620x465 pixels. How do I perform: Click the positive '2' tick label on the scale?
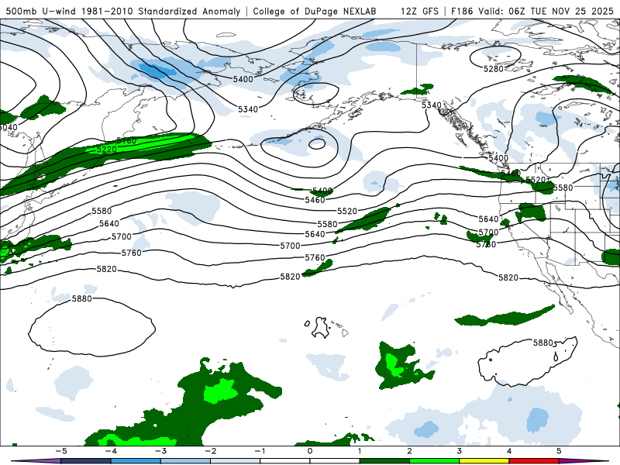[x=409, y=451]
